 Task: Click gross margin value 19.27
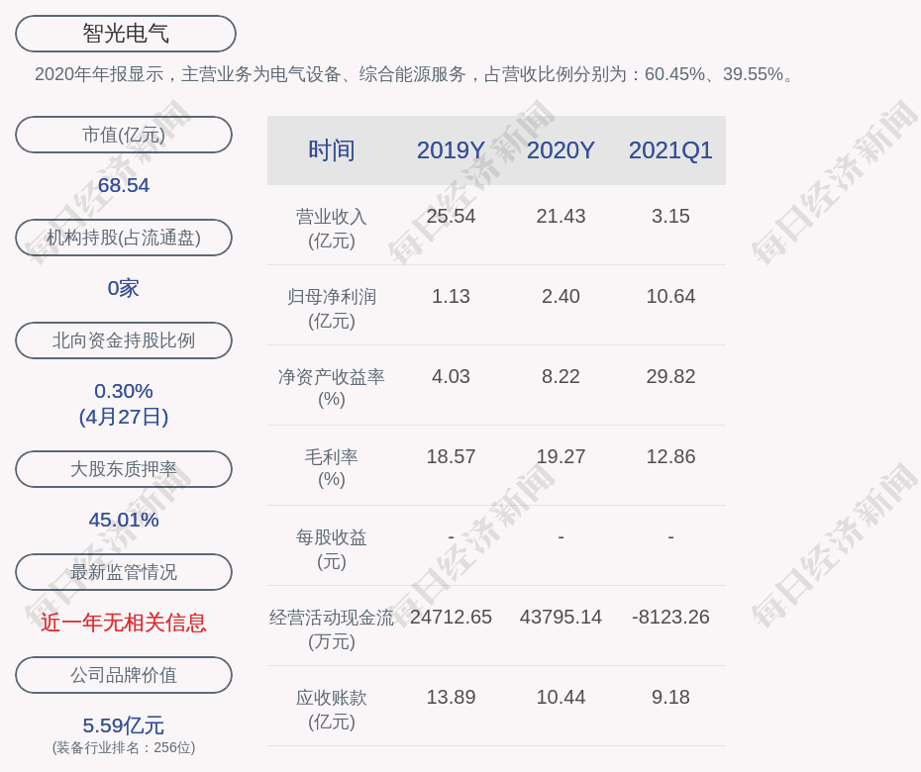[561, 456]
